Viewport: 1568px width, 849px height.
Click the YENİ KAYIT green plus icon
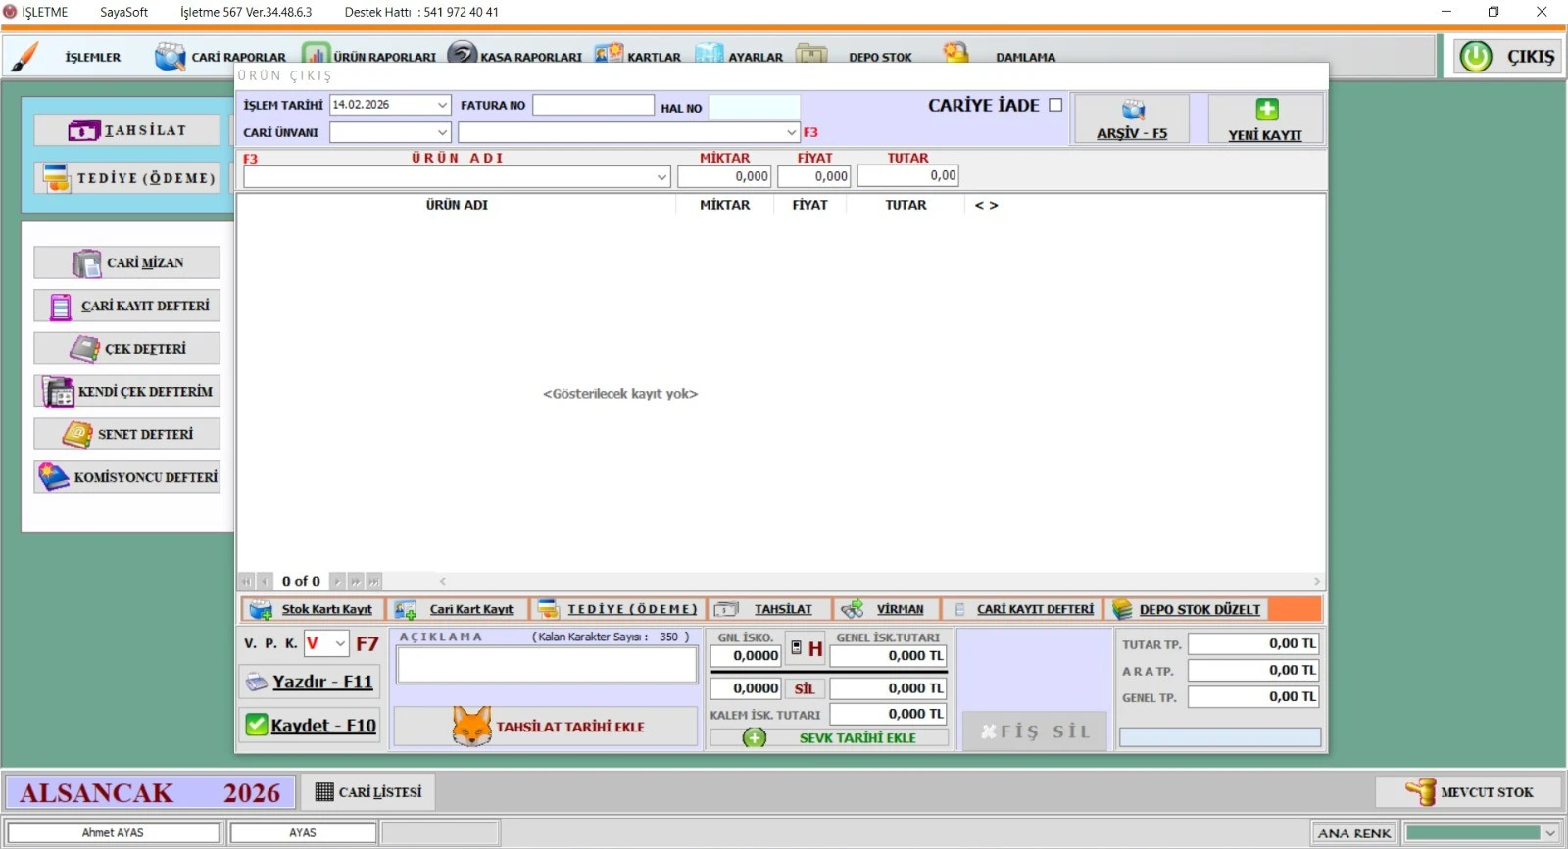point(1266,110)
